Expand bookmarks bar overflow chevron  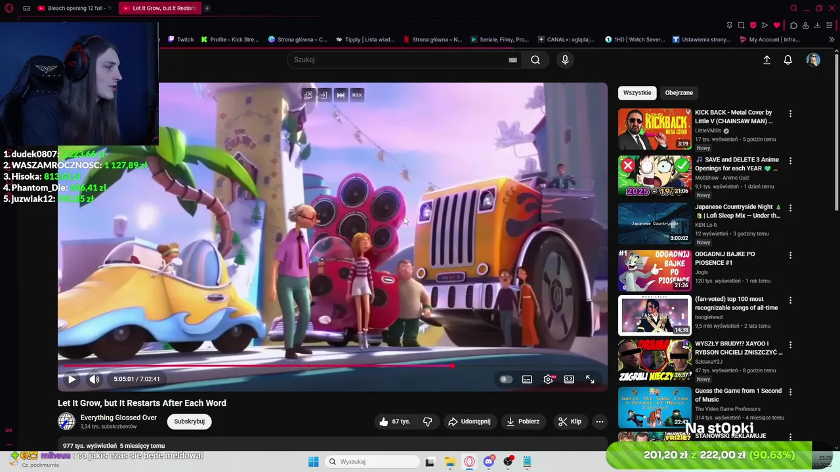tap(831, 39)
